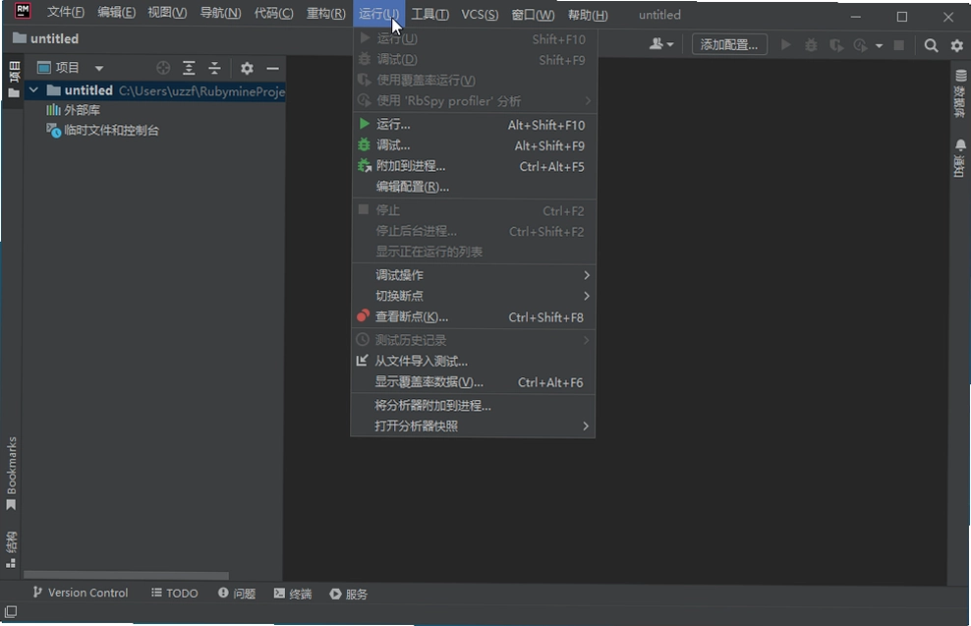
Task: Toggle the Bookmarks side tab
Action: [x=11, y=473]
